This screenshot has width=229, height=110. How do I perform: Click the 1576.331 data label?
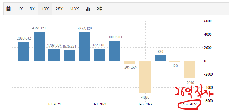coord(69,47)
